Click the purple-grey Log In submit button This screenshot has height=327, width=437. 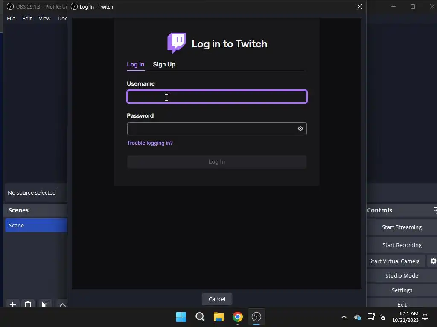pos(217,161)
